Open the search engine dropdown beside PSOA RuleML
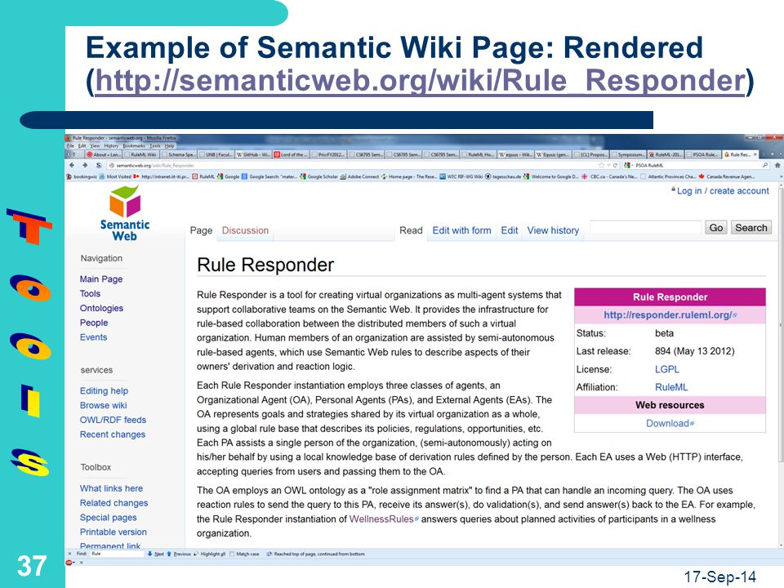This screenshot has width=784, height=588. coord(629,165)
